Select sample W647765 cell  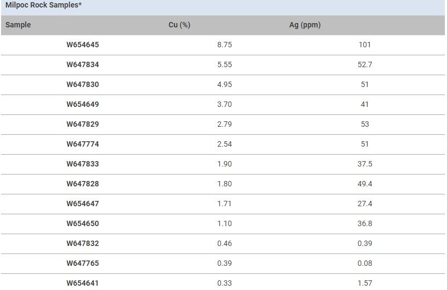pyautogui.click(x=83, y=263)
